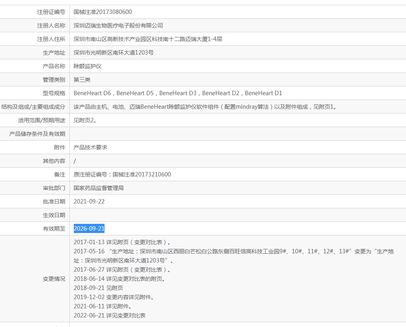
Task: Click the entry 2018-06-14 详见变更对比表的附页。
Action: (119, 279)
